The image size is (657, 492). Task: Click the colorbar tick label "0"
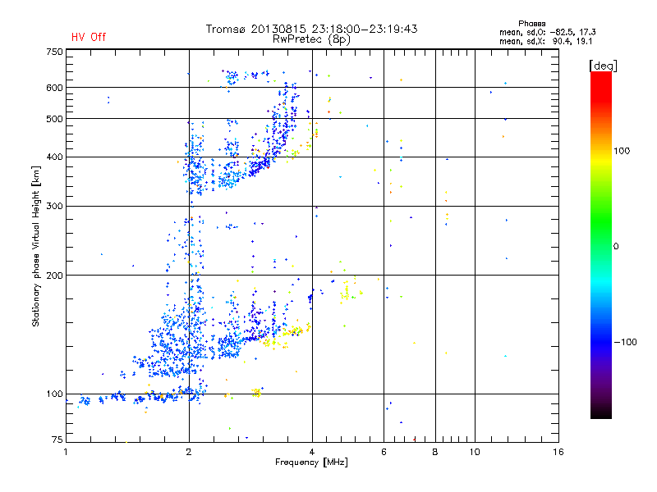(x=616, y=247)
